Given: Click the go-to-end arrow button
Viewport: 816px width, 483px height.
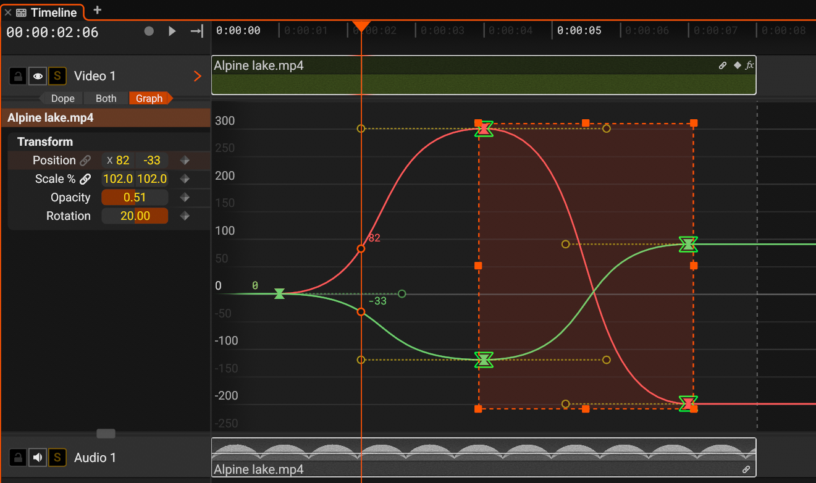Looking at the screenshot, I should tap(196, 31).
